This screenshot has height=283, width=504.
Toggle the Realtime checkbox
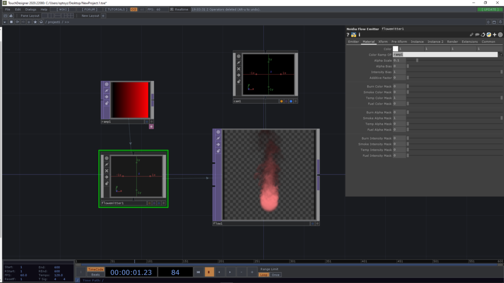pos(171,9)
